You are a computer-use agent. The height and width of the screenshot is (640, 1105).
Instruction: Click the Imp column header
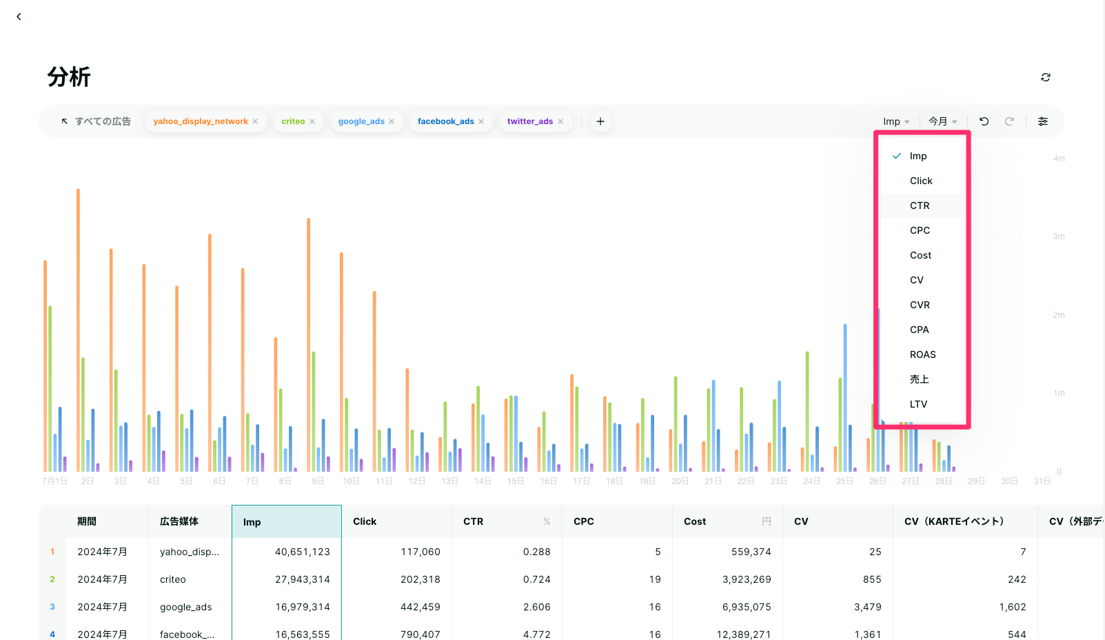(287, 521)
